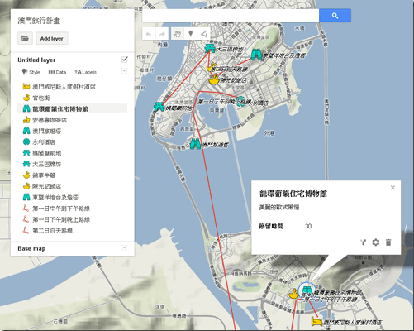Image resolution: width=414 pixels, height=331 pixels.
Task: Open the layer Labels options
Action: point(86,72)
